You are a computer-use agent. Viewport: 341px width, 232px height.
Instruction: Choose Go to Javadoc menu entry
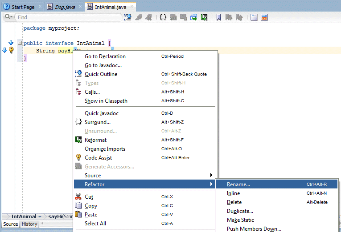(x=145, y=65)
